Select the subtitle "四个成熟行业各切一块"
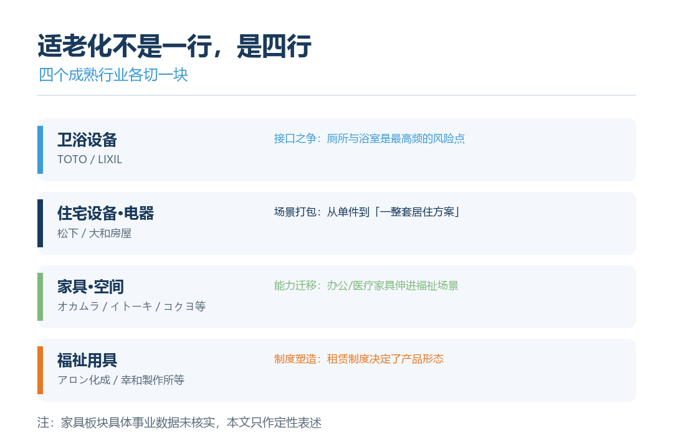 click(x=113, y=75)
